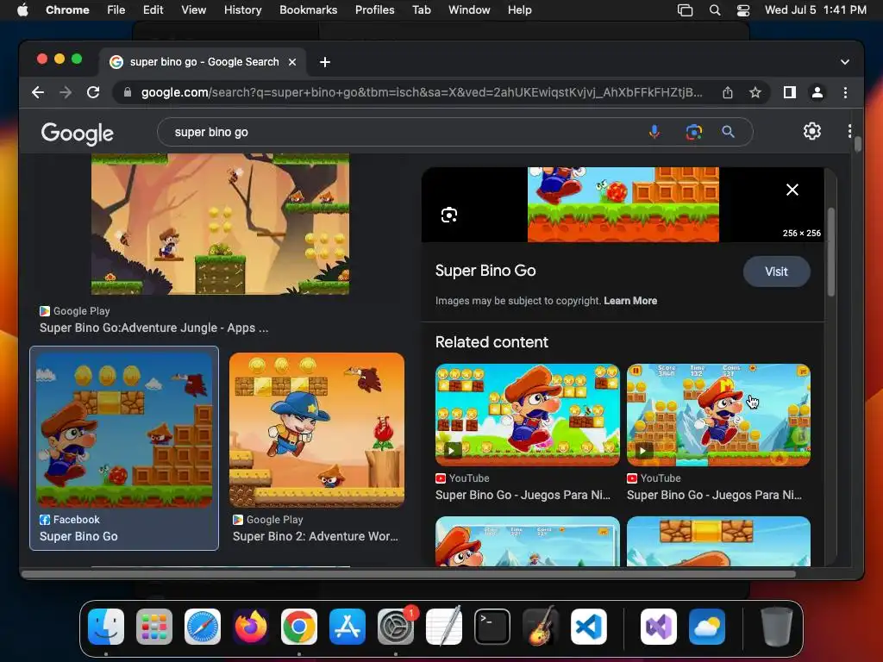Reload the Google search page
This screenshot has height=662, width=883.
(93, 92)
